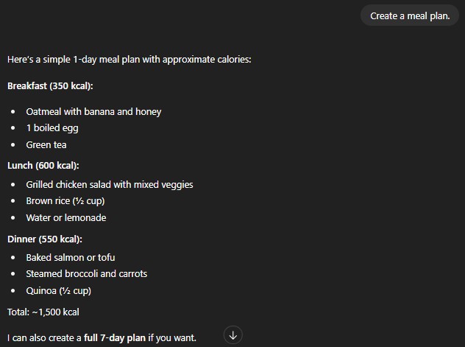
Task: Click the 'Total: ~1,500 kcal' line
Action: 43,312
